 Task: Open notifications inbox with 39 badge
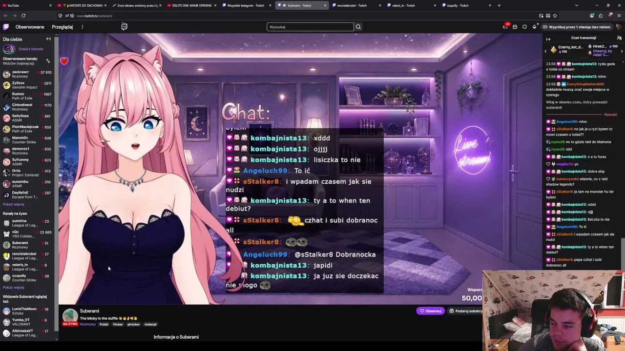505,27
